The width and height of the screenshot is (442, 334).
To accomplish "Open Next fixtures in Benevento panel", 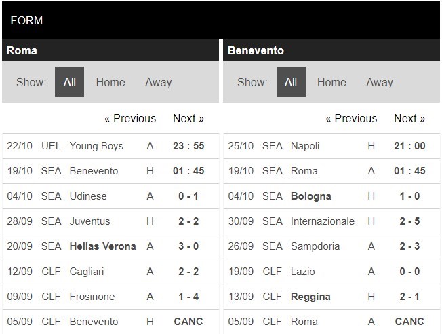I will [x=409, y=118].
